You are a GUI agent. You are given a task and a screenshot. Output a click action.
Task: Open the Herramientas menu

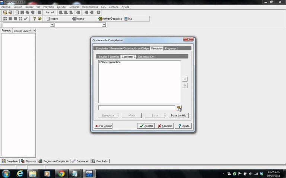click(90, 7)
